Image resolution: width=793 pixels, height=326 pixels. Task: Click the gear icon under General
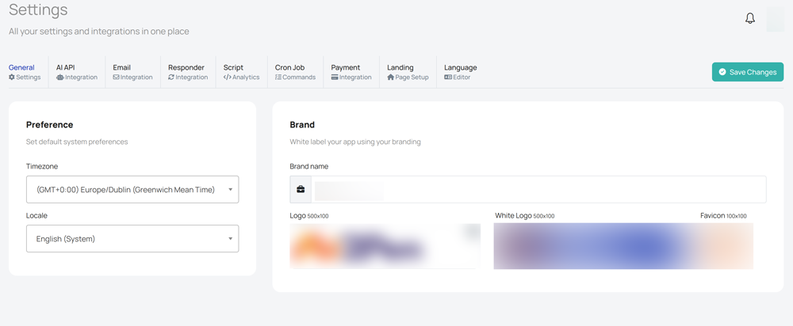click(12, 78)
